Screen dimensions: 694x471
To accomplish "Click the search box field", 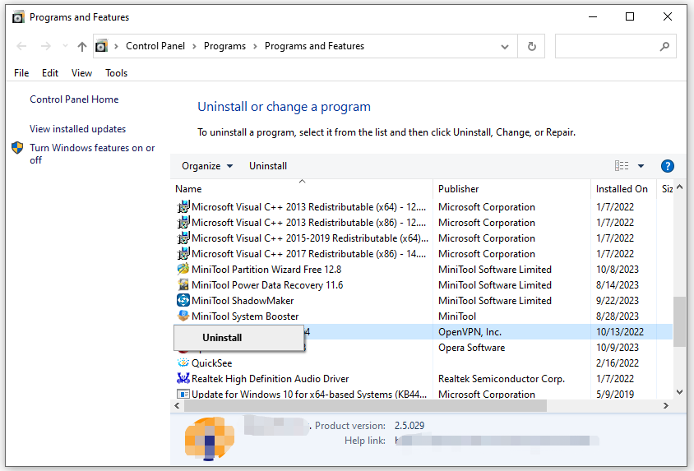I will (x=615, y=46).
